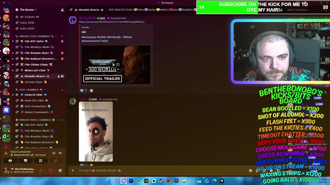Toggle the blue heart reaction on trailer post

[83, 90]
